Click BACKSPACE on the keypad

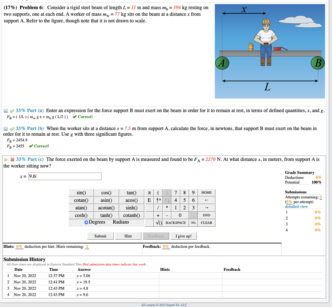click(176, 223)
